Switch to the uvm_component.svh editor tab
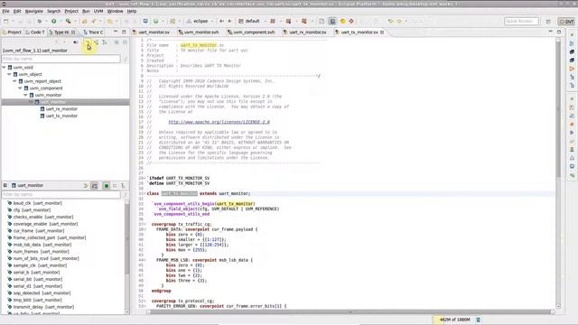Viewport: 578px width, 325px height. click(251, 32)
